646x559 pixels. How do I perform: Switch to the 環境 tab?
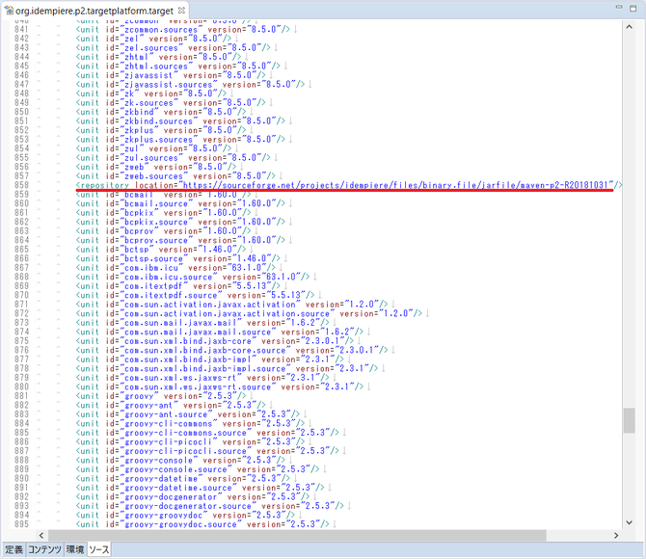(75, 549)
